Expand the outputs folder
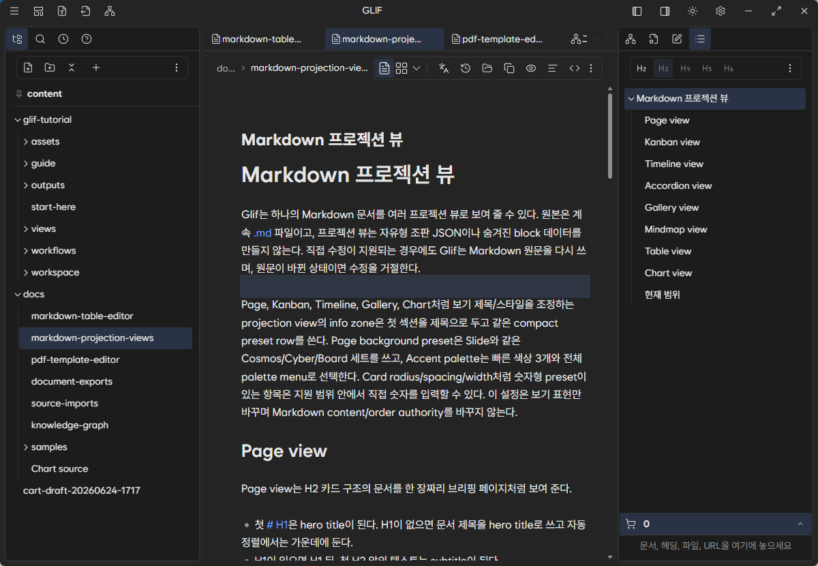Image resolution: width=818 pixels, height=566 pixels. tap(26, 185)
